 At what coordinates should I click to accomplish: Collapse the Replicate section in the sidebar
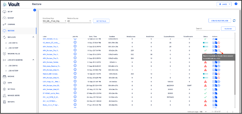(33, 37)
